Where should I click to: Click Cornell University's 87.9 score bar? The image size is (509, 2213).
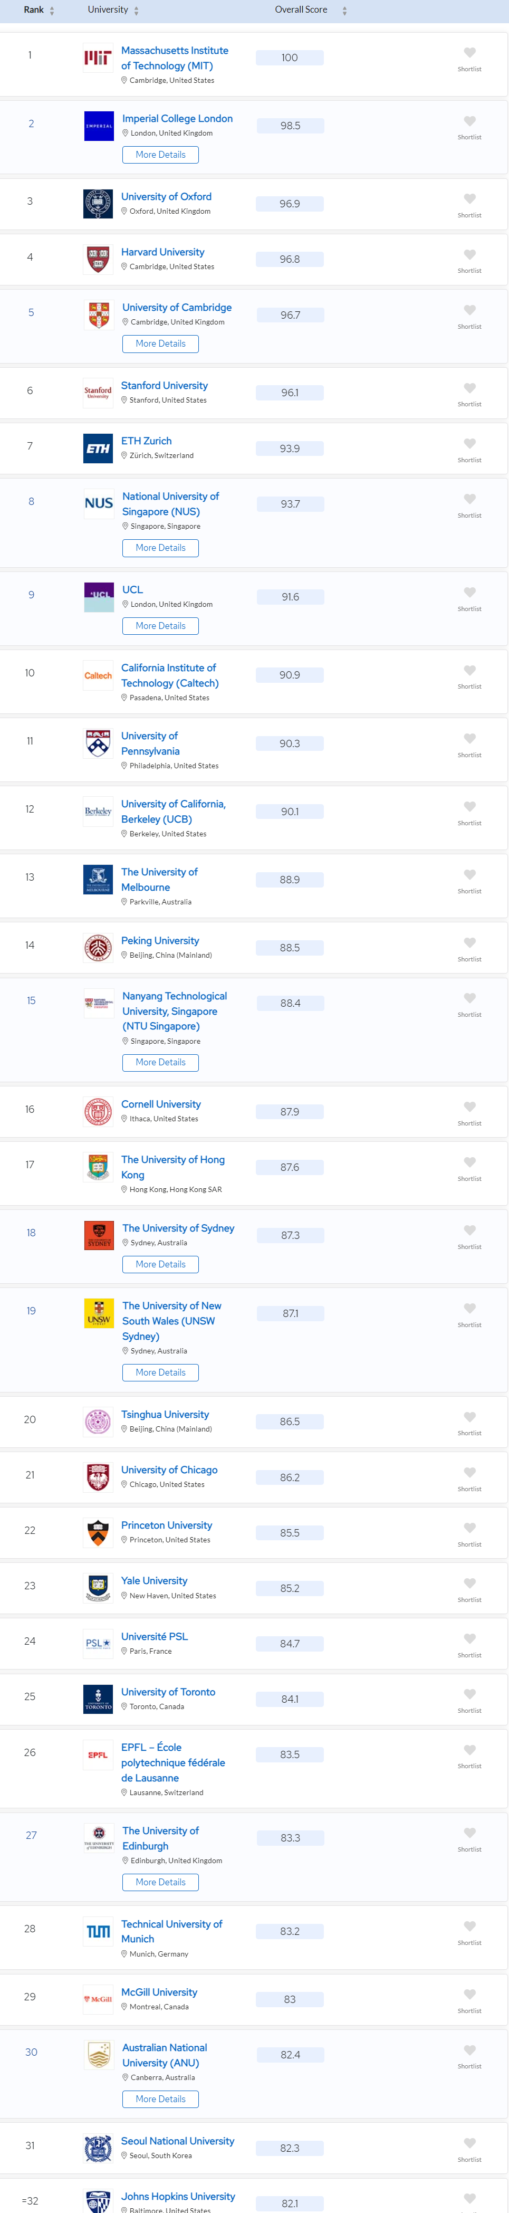(290, 1112)
